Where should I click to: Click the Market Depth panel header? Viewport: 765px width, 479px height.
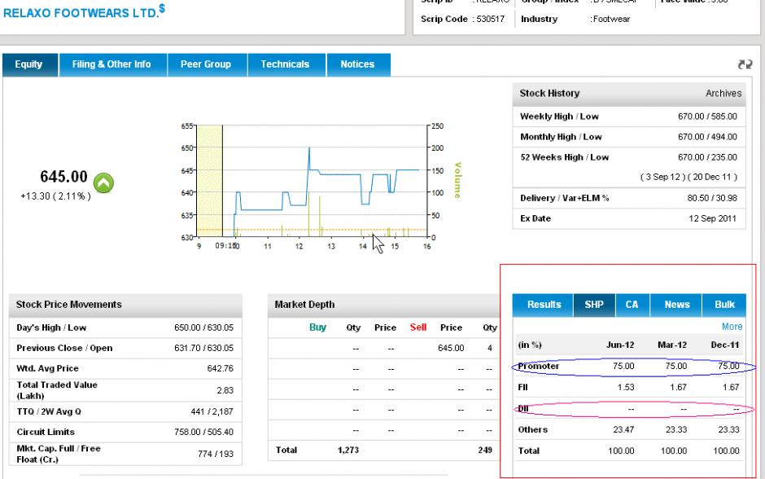pyautogui.click(x=383, y=305)
